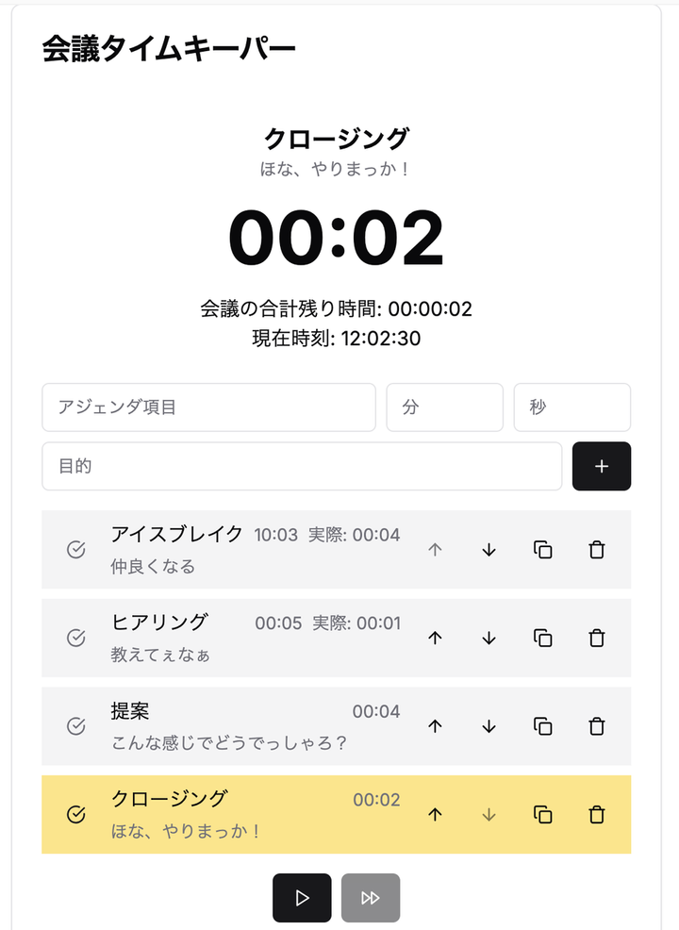Toggle completion check for アイスブレイク
679x930 pixels.
point(76,550)
